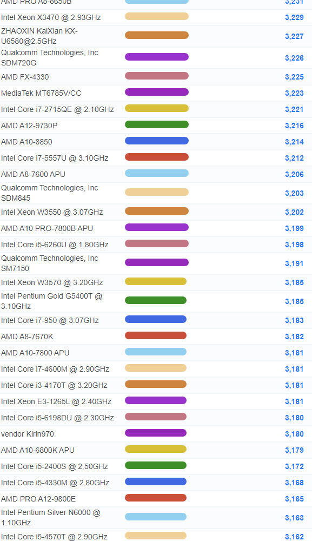312x541 pixels.
Task: Open the AMD FX-4330 CPU link
Action: 25,77
